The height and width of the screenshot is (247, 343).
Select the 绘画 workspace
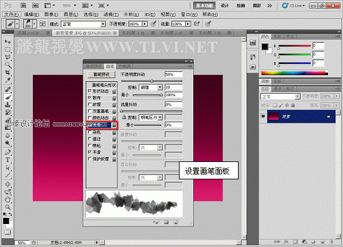(x=240, y=6)
